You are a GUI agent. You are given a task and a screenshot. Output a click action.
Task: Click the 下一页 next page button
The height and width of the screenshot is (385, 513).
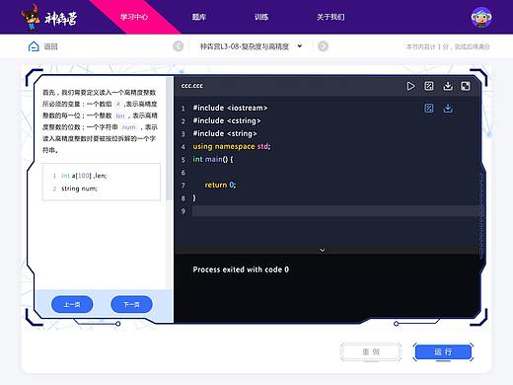131,304
